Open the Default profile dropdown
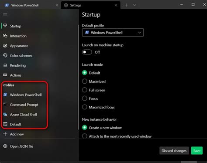The image size is (207, 163). pos(113,33)
